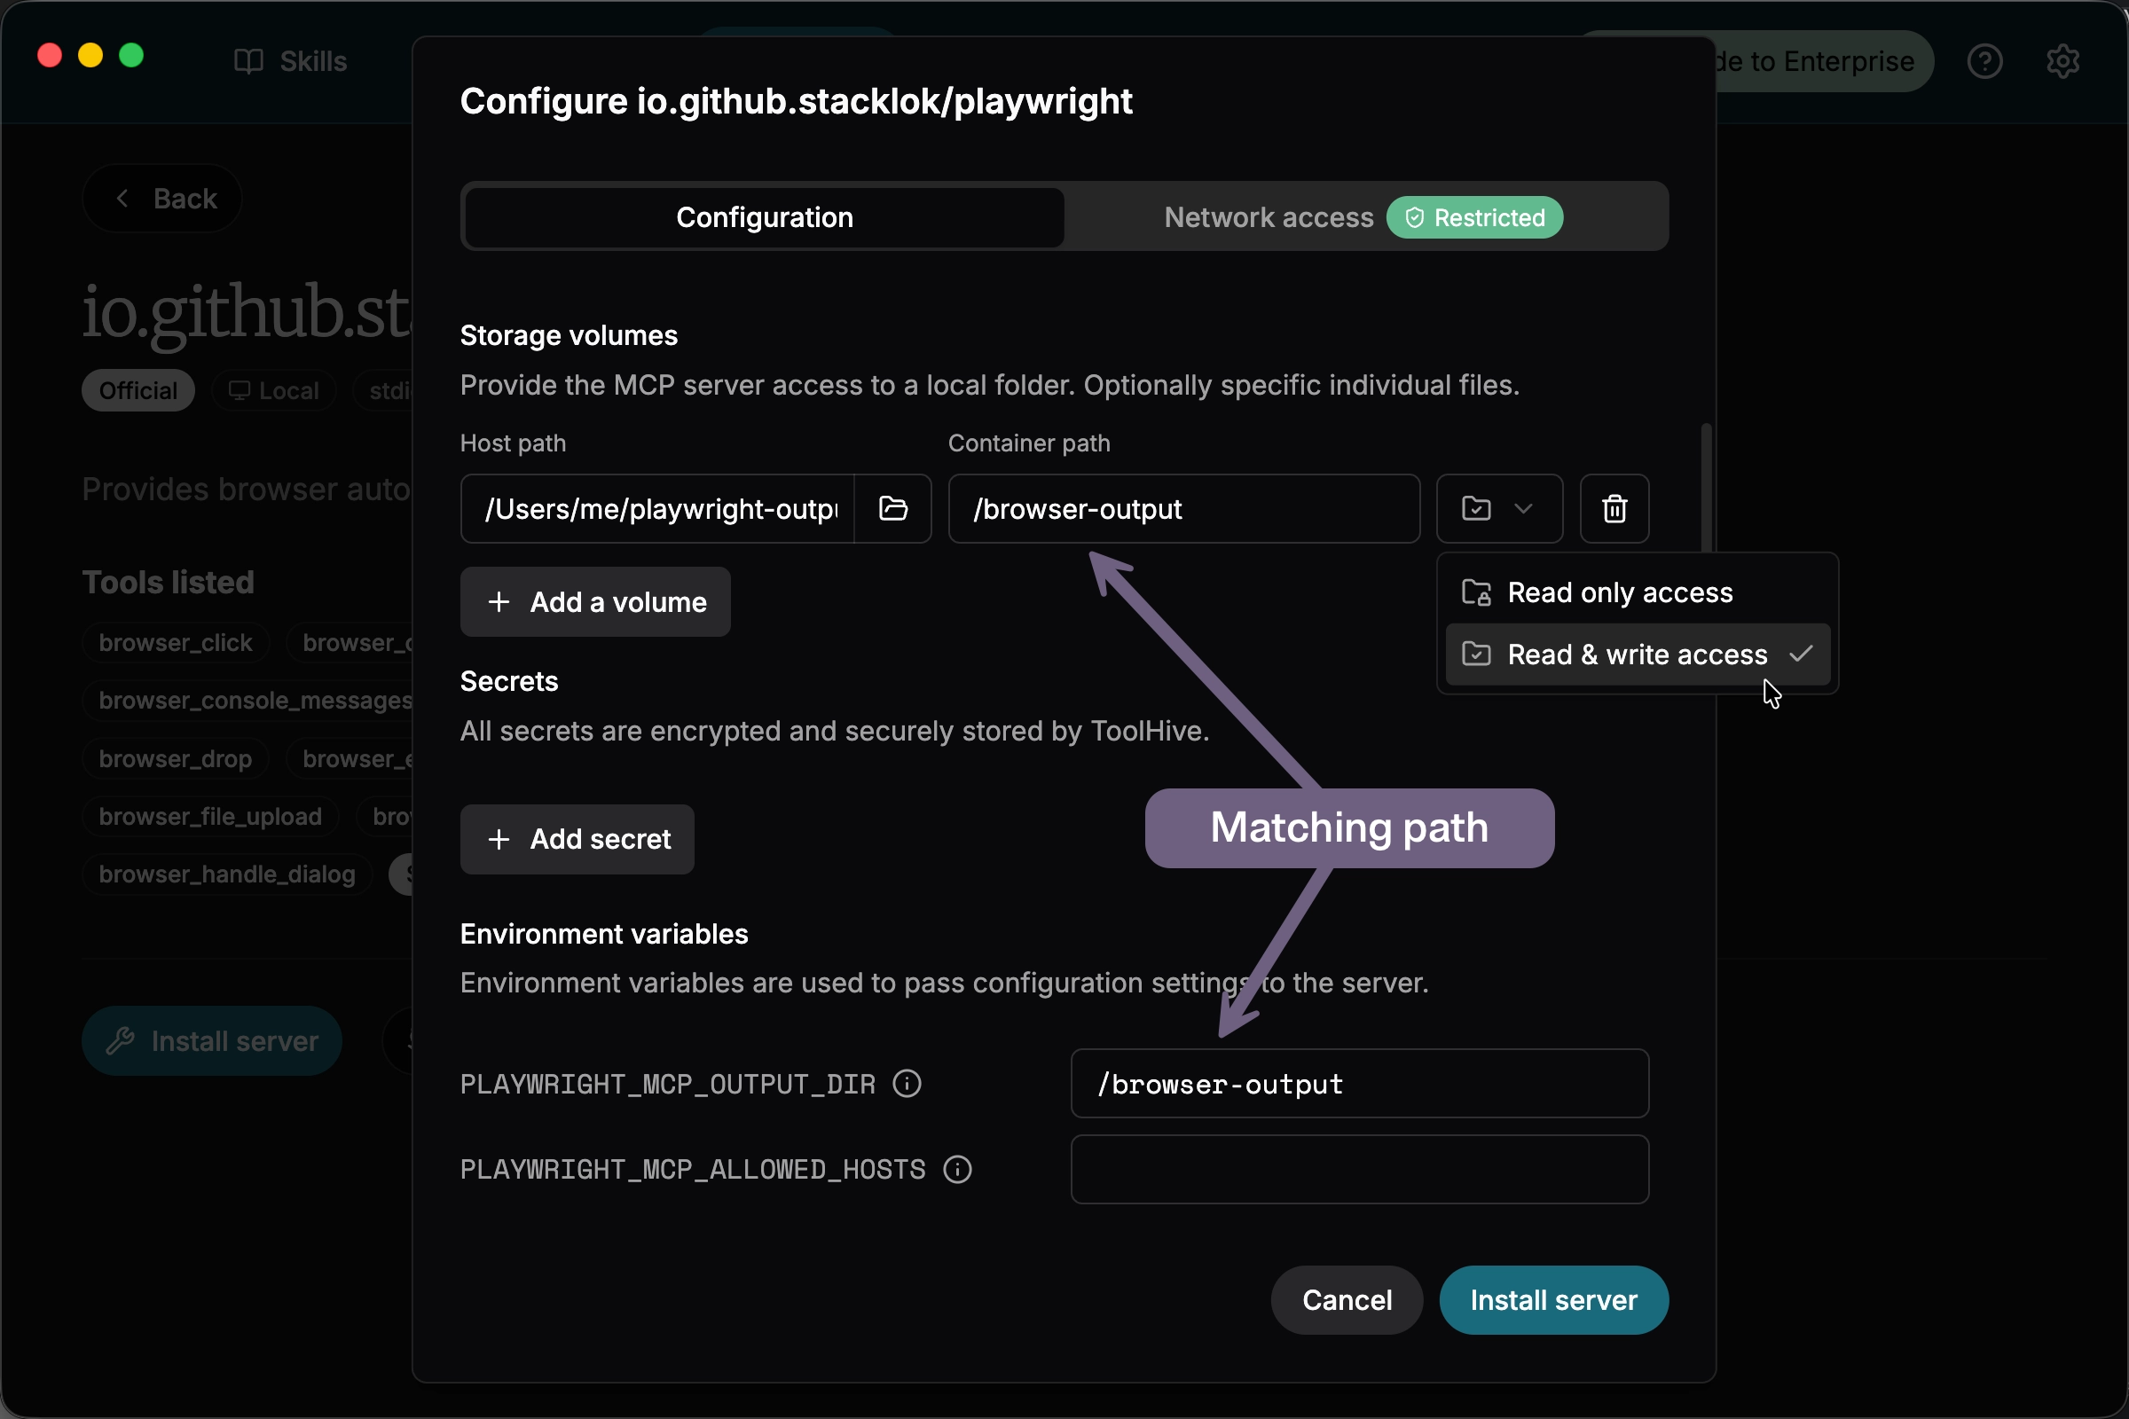The width and height of the screenshot is (2129, 1419).
Task: Click the Local badge
Action: pos(274,391)
